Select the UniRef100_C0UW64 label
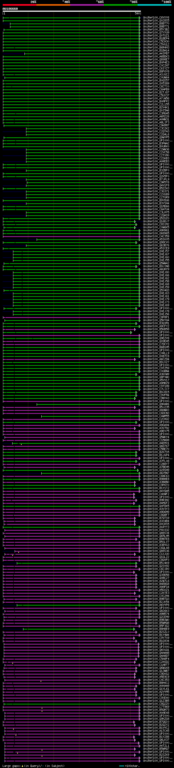Screen dimensions: 174x768 [156, 78]
